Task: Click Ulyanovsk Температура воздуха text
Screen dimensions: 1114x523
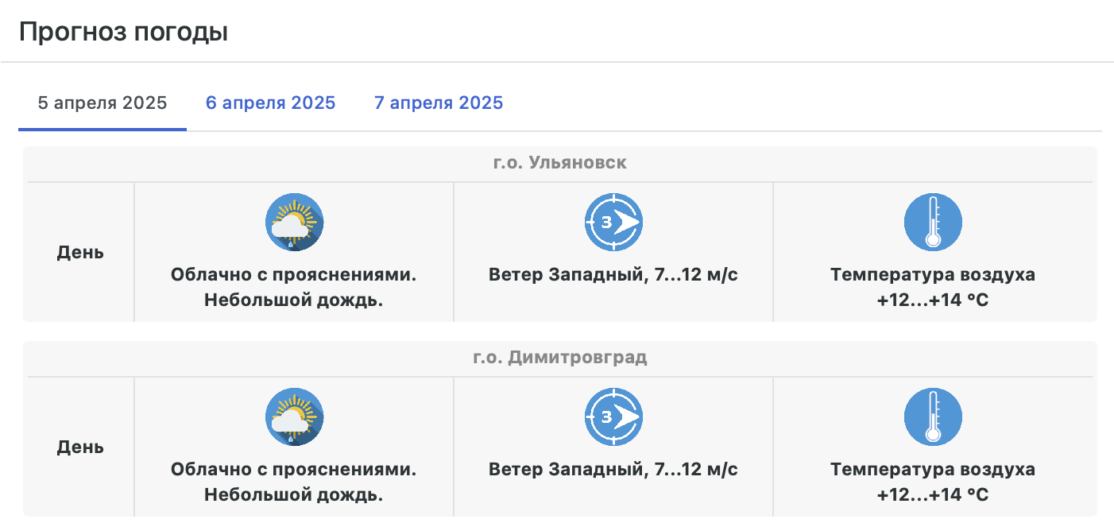Action: pyautogui.click(x=933, y=275)
